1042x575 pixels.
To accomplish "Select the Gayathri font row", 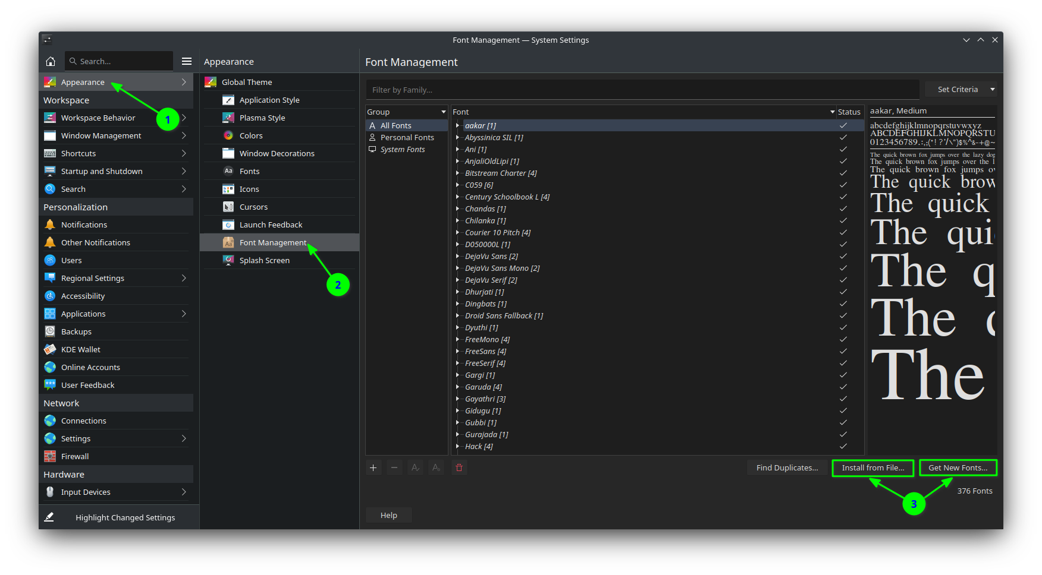I will pos(657,399).
